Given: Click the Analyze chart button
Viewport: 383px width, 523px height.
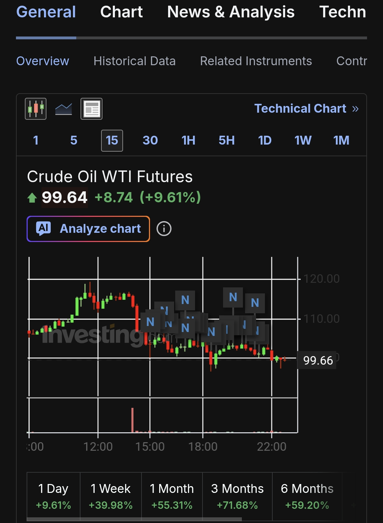Looking at the screenshot, I should pyautogui.click(x=88, y=229).
